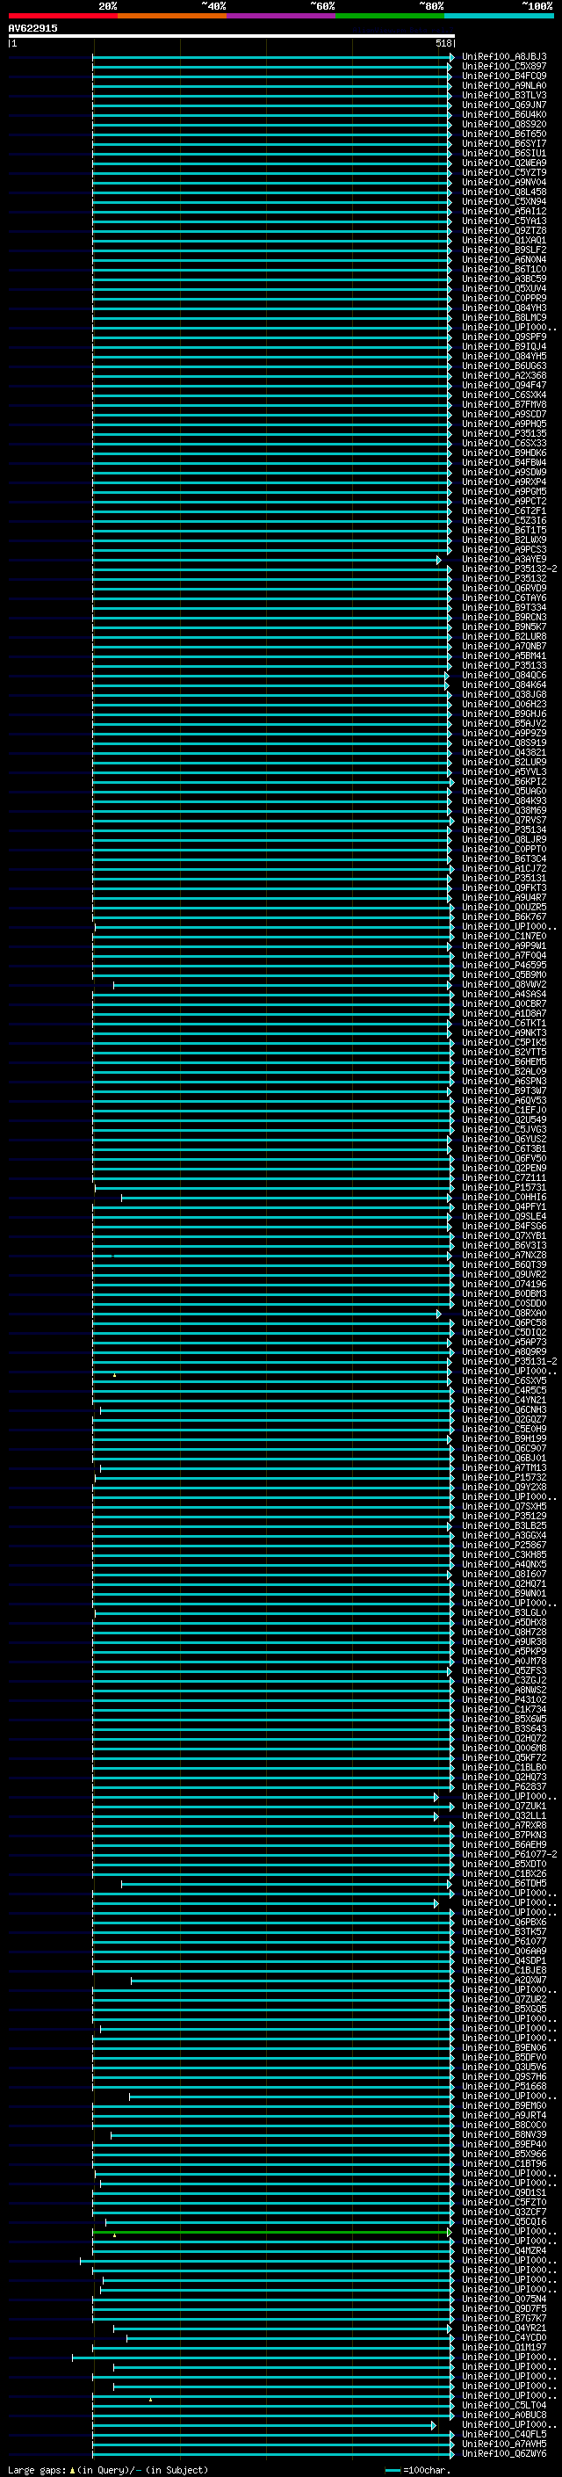
Task: Click the red 20% identity color bar
Action: [x=62, y=16]
